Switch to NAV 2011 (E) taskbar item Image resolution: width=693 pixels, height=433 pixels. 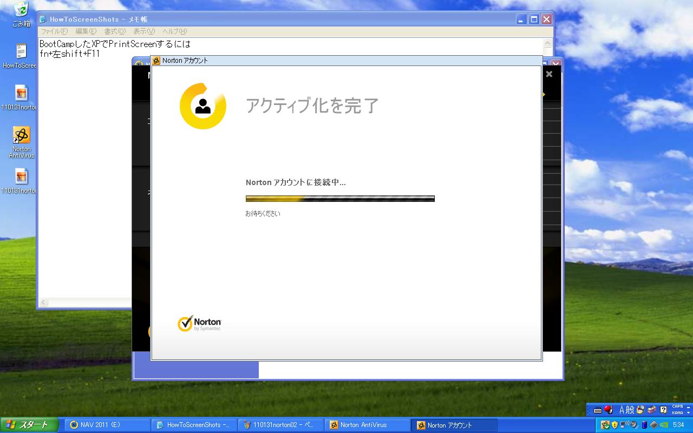pos(108,425)
